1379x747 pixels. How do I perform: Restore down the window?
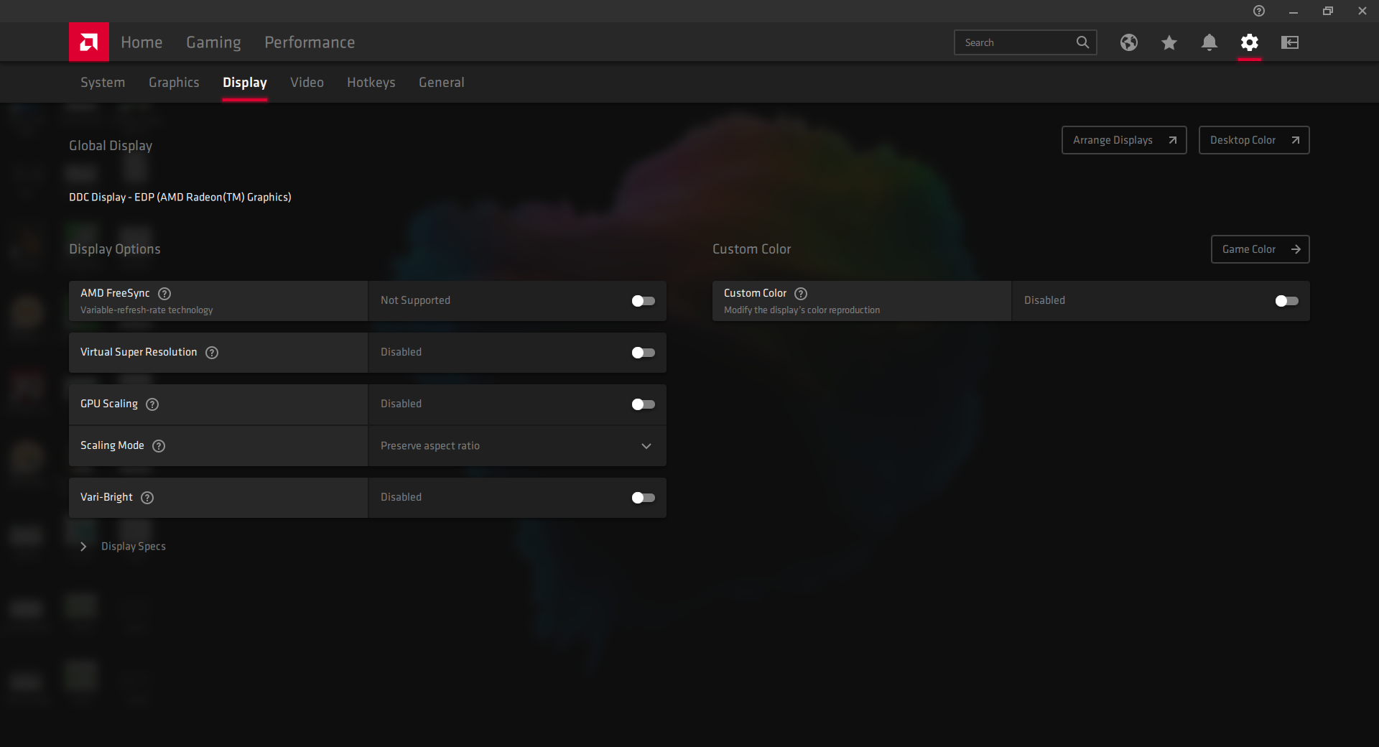(1328, 11)
